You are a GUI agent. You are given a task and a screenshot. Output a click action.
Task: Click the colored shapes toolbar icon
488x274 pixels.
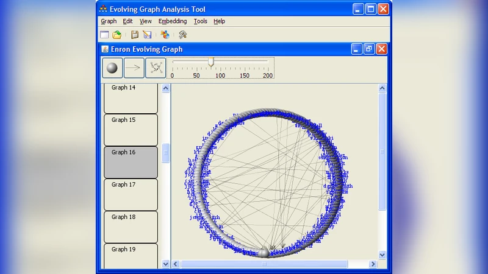point(165,35)
